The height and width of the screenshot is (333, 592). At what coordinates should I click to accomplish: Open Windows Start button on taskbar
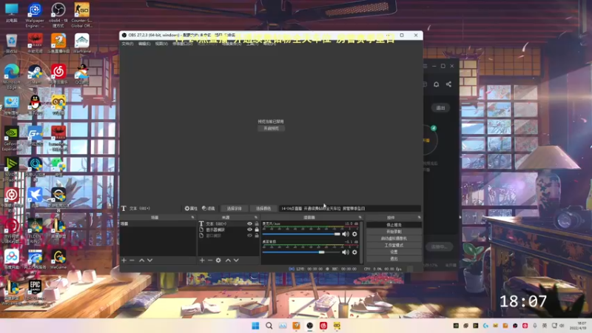pos(255,326)
